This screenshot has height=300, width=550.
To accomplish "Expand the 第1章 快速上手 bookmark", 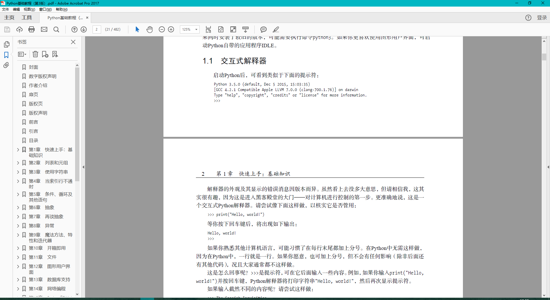I will click(x=18, y=150).
